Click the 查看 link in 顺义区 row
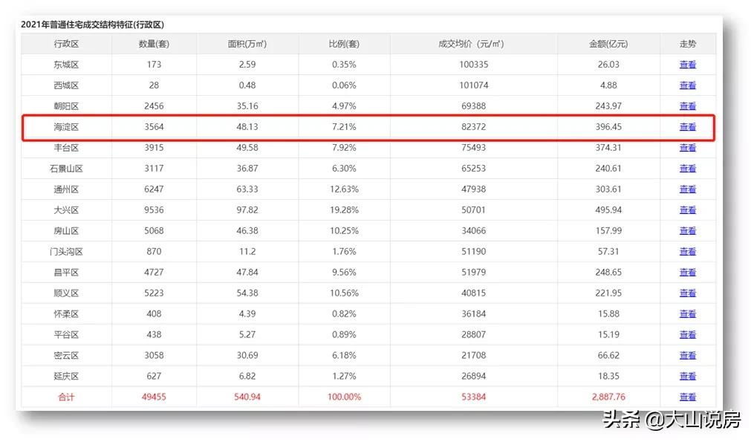 pos(687,293)
